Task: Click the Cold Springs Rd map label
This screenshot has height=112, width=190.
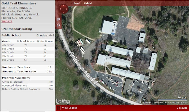Action: click(x=83, y=68)
